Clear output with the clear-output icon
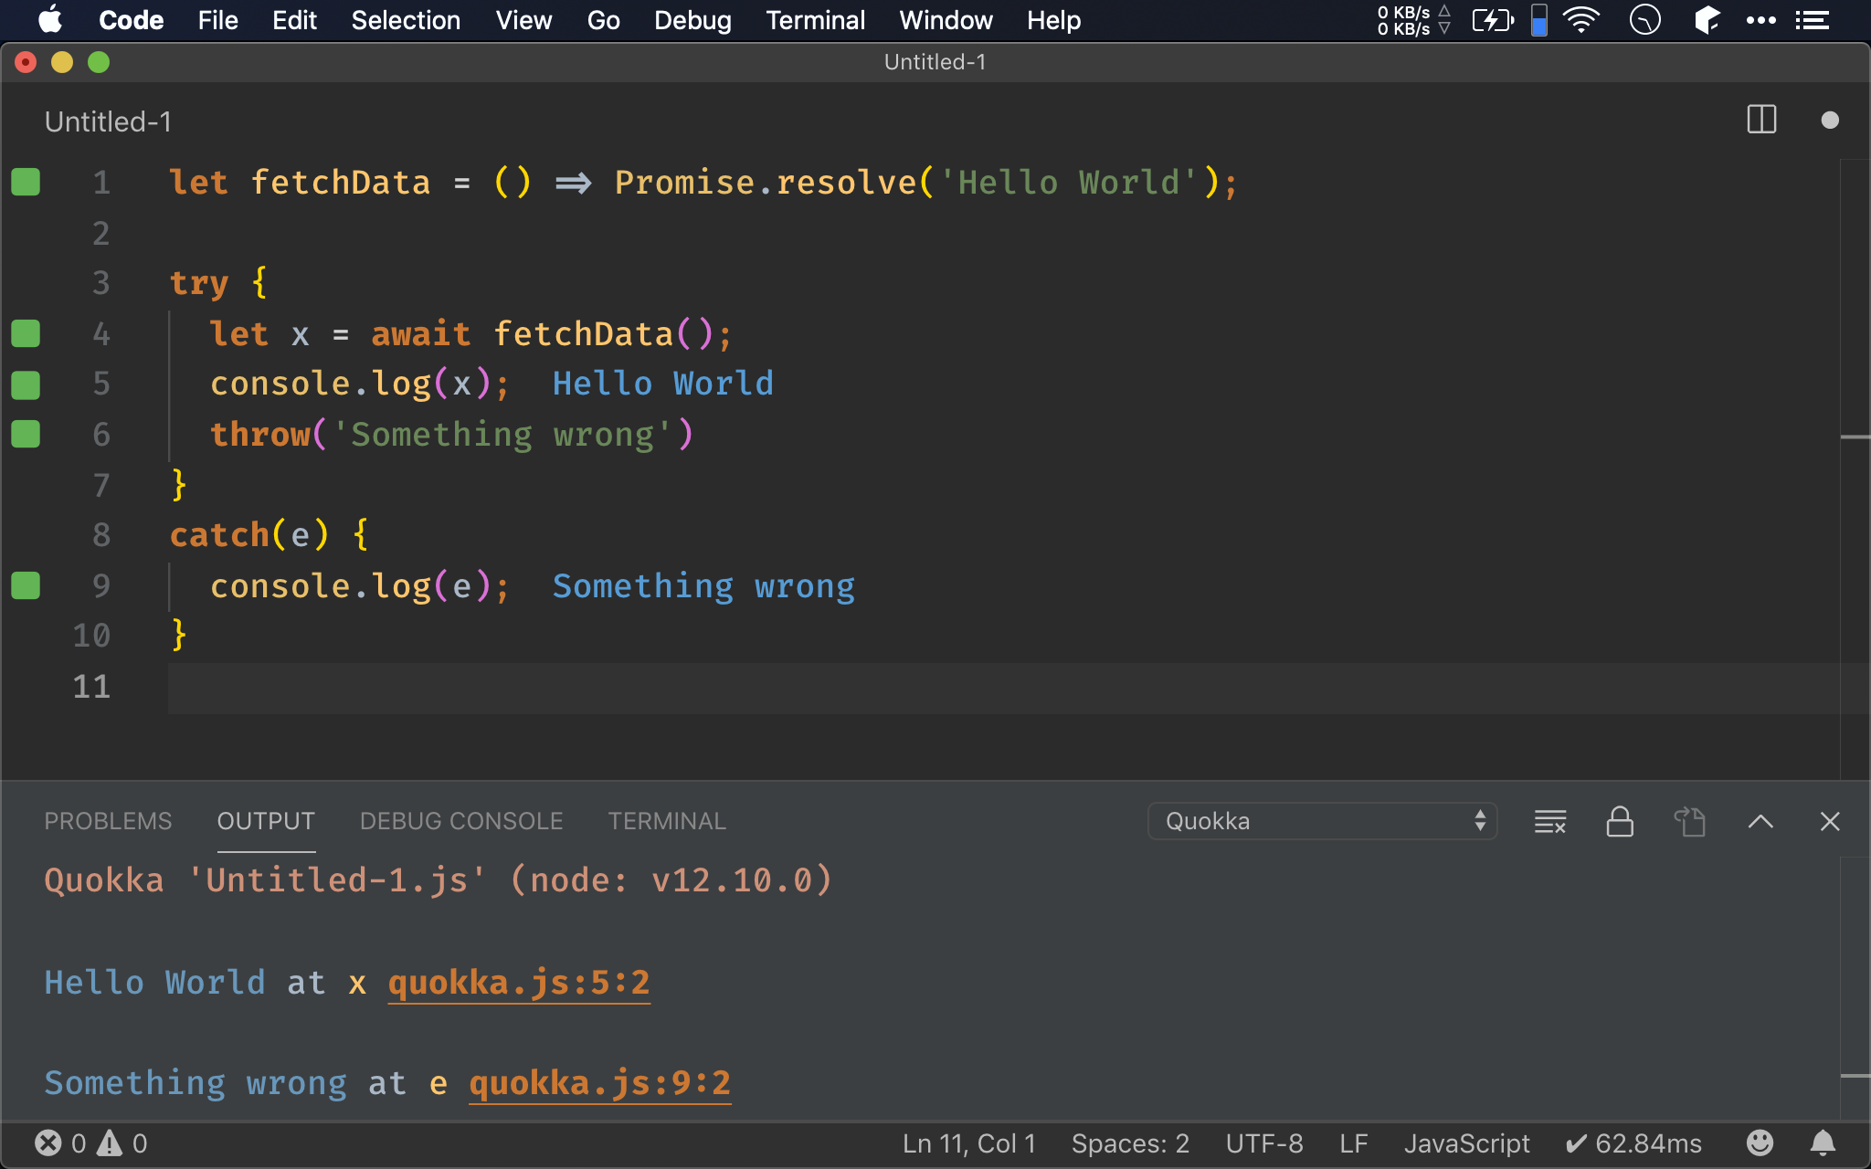Viewport: 1871px width, 1169px height. (x=1549, y=821)
